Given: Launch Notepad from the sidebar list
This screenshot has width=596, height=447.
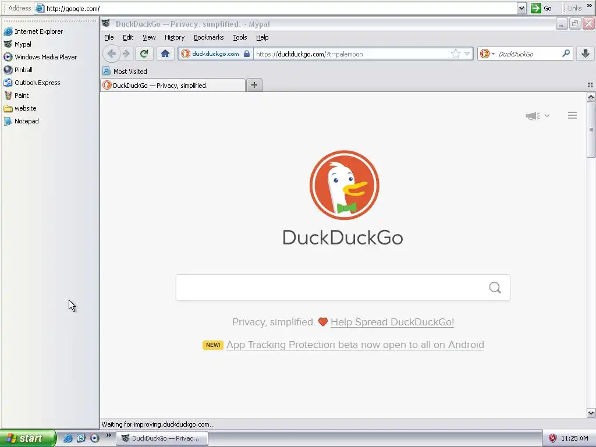Looking at the screenshot, I should (22, 121).
